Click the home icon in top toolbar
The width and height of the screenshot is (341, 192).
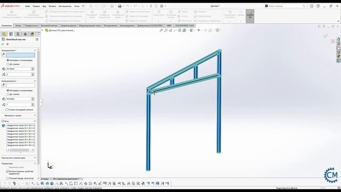(x=91, y=6)
